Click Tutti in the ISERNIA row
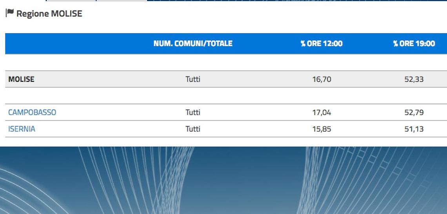The height and width of the screenshot is (214, 447). tap(193, 129)
